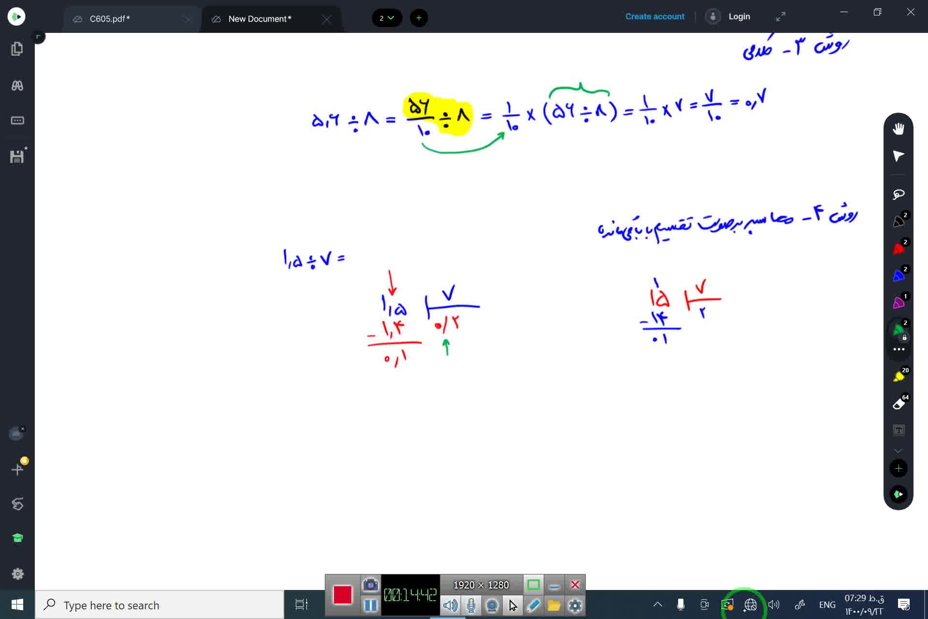Screen dimensions: 928x619
Task: Select the pan hand tool
Action: 899,129
